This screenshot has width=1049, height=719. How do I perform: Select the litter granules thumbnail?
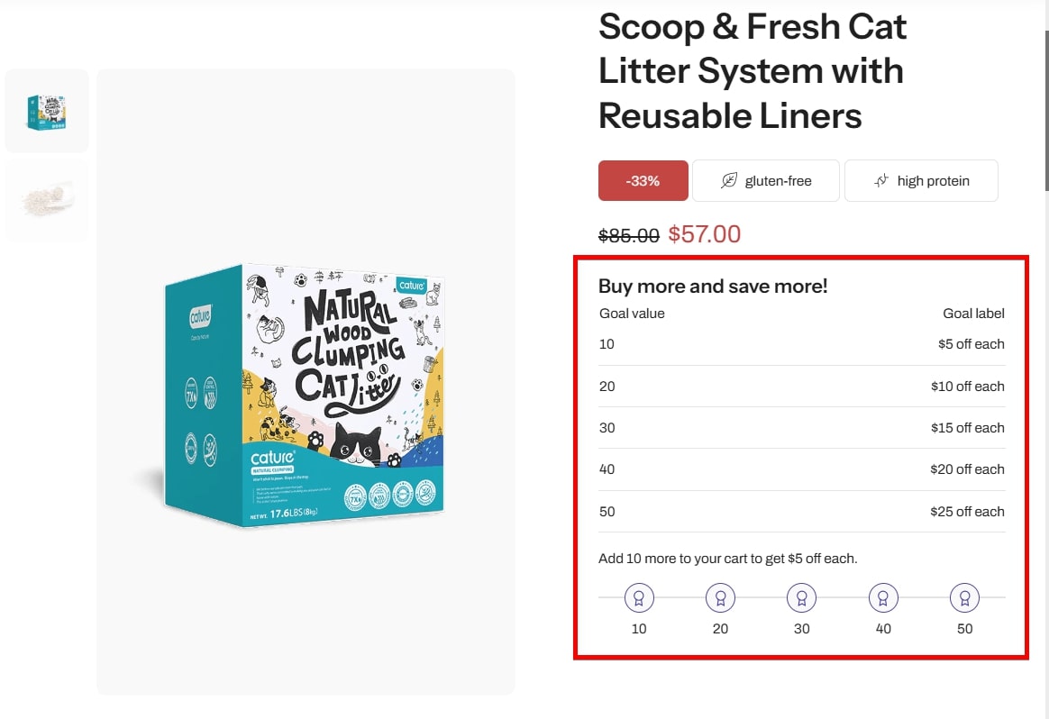pos(47,199)
